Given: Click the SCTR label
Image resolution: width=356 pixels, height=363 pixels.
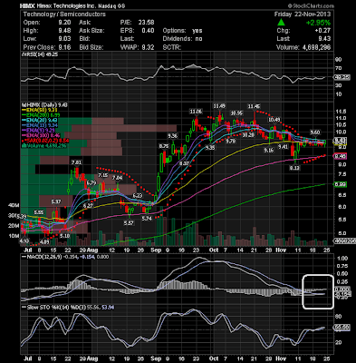Looking at the screenshot, I should tap(172, 47).
